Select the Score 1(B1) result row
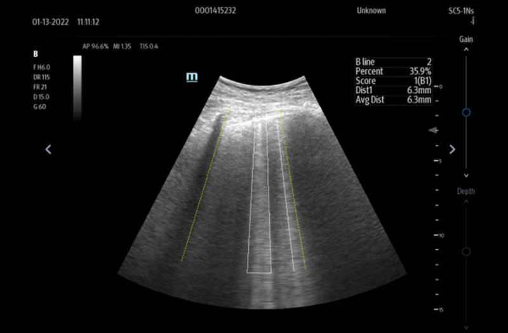508x333 pixels. [x=393, y=81]
